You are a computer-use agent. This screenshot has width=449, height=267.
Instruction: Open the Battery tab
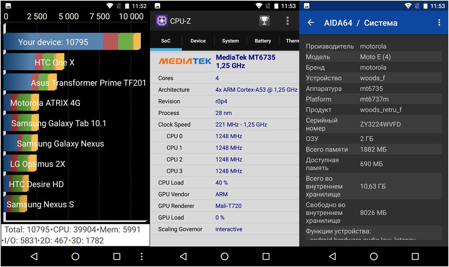click(x=263, y=41)
